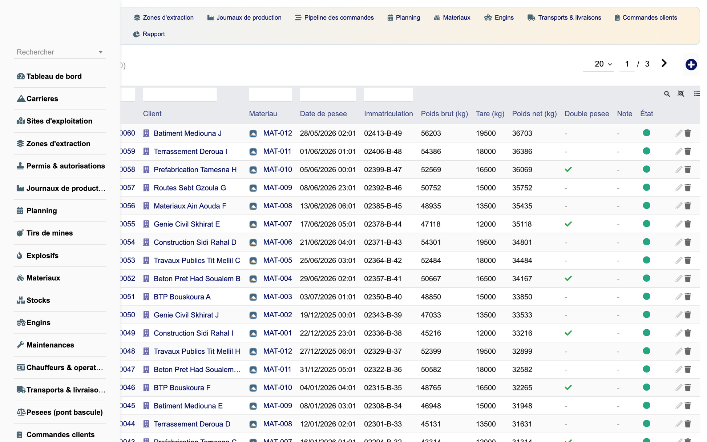Open client link Terrassement Deroua I

[190, 151]
